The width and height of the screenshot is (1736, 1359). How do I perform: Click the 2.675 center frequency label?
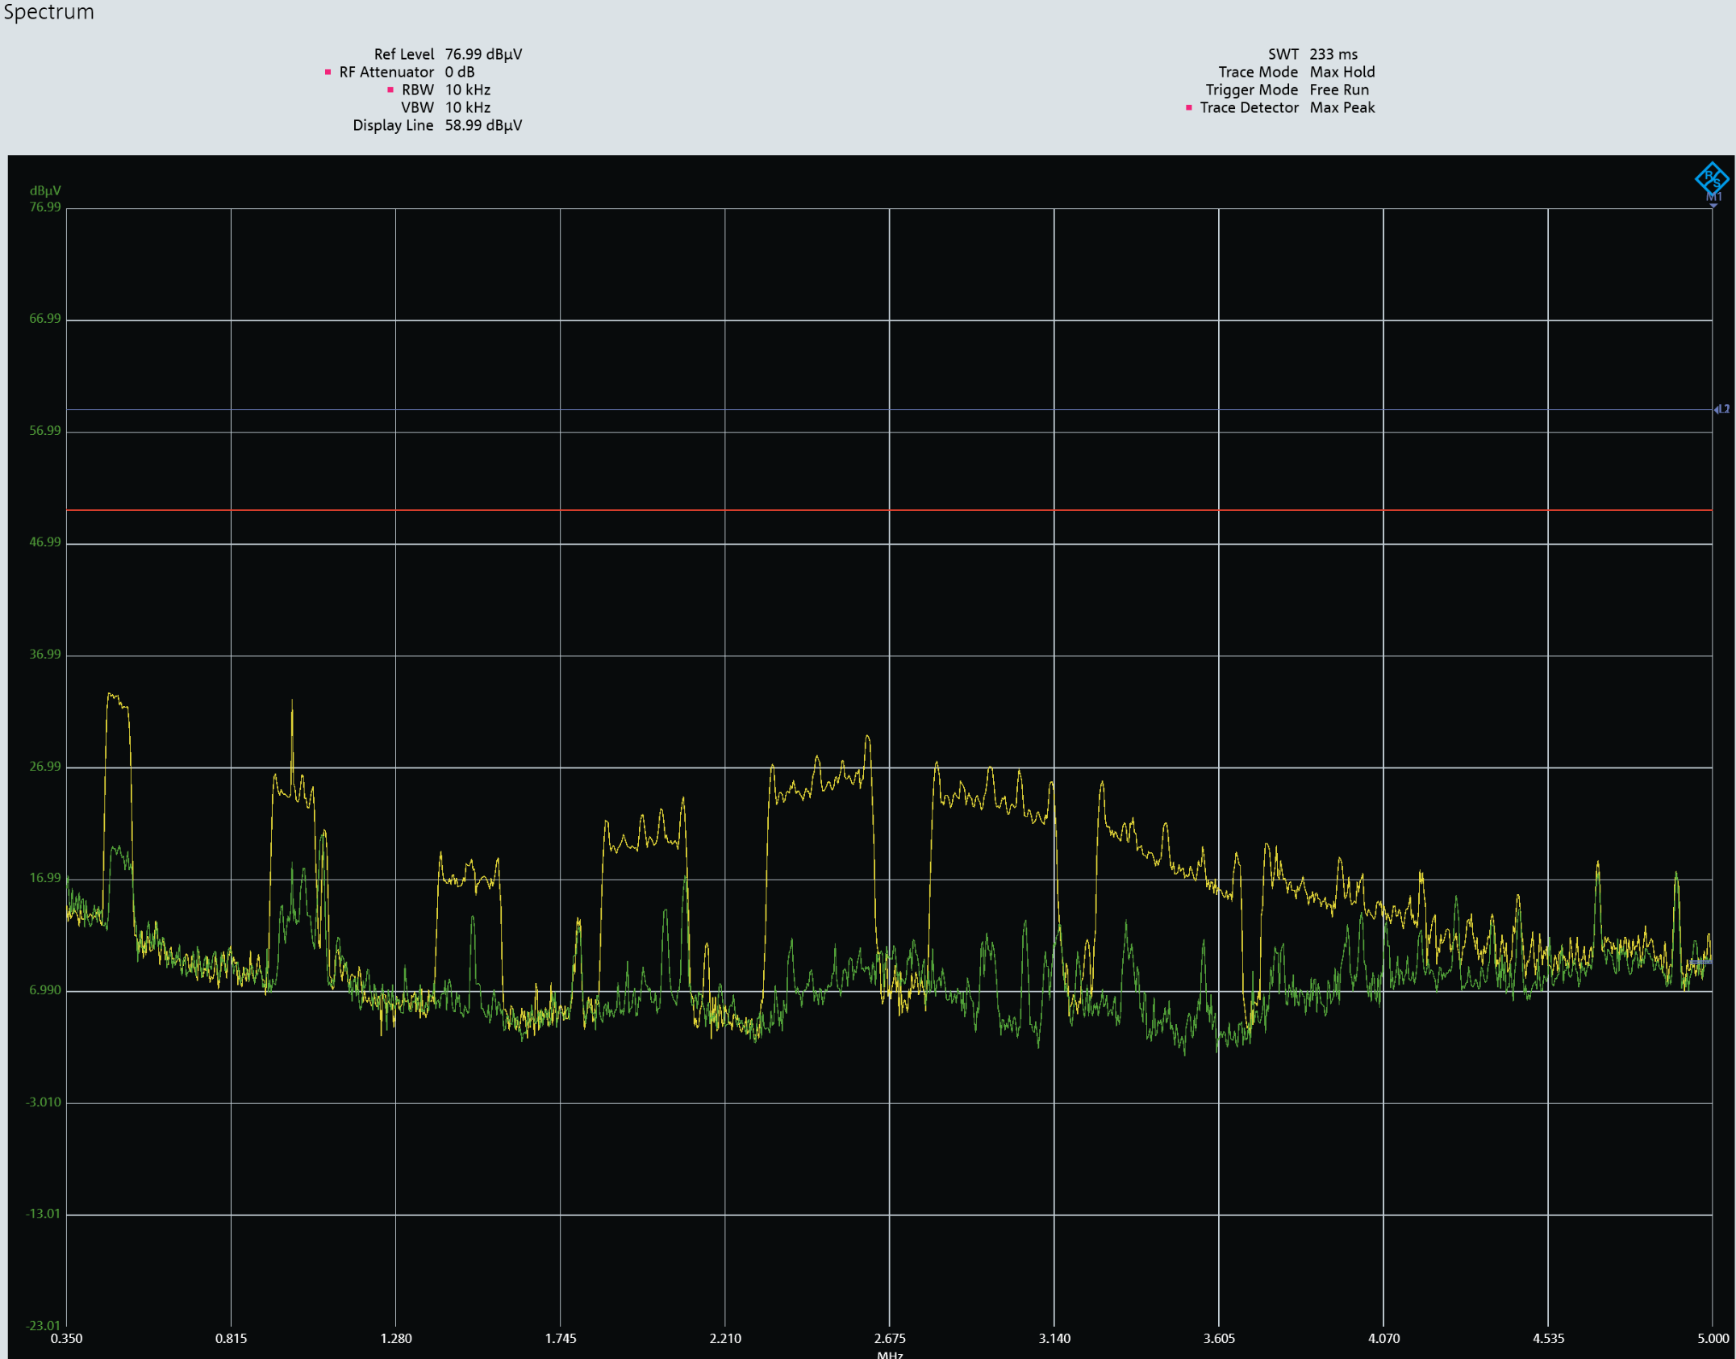(x=890, y=1339)
